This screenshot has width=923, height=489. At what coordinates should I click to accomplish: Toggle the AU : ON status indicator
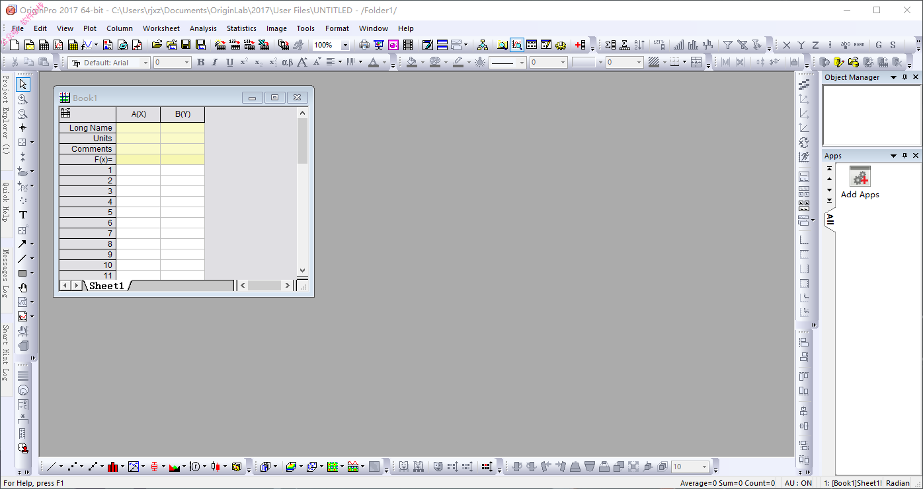tap(797, 483)
